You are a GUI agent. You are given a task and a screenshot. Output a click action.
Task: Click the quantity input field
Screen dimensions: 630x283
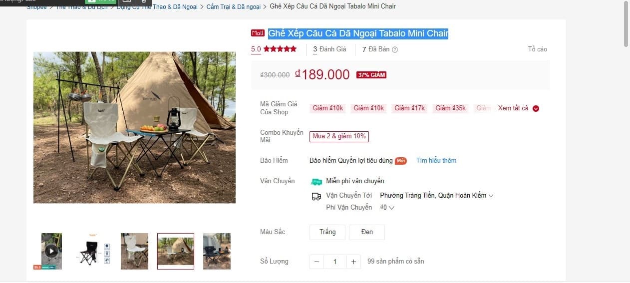(335, 262)
